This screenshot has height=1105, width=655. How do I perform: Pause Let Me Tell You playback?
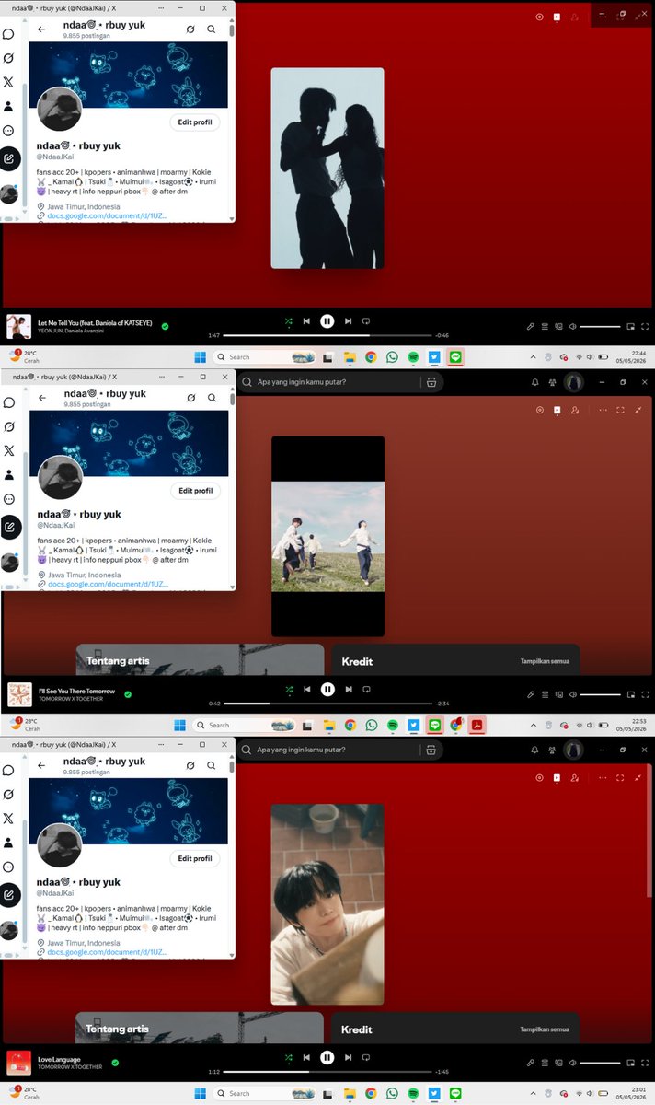click(x=327, y=321)
